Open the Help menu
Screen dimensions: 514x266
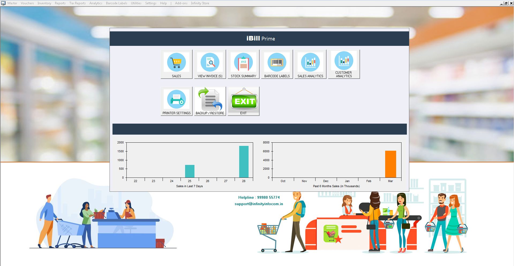(163, 3)
